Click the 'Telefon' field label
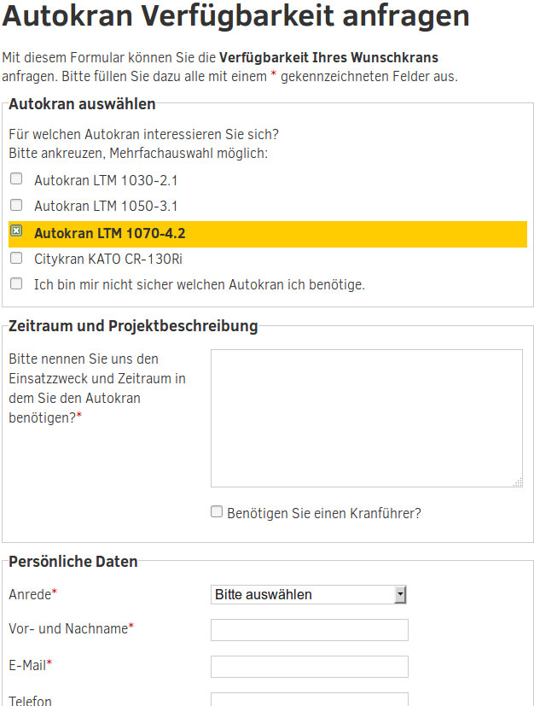 point(30,700)
